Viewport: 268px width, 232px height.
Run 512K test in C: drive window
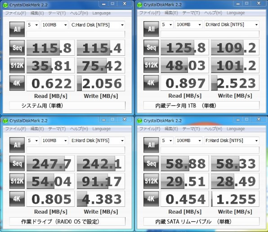(x=17, y=66)
